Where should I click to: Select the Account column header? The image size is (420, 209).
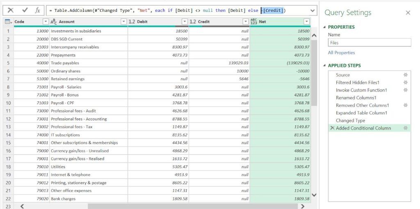[x=89, y=22]
